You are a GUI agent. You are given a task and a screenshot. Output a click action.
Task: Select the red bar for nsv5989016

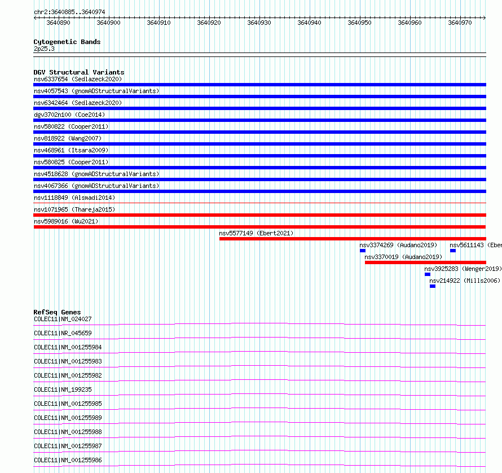click(x=259, y=227)
